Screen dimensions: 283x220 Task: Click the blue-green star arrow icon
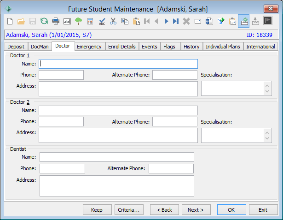(221, 21)
